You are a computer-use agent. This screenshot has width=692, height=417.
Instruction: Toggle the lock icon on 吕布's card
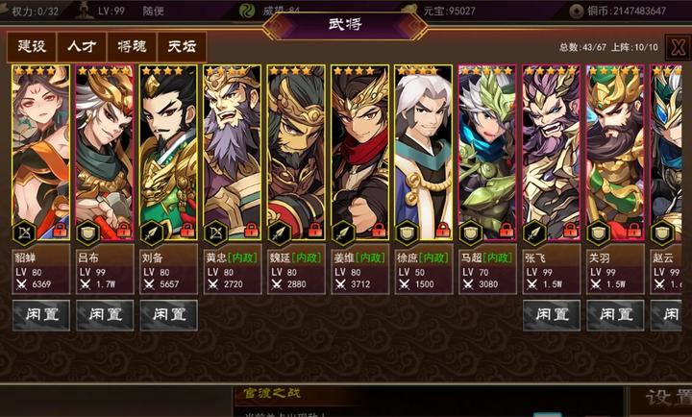click(124, 231)
